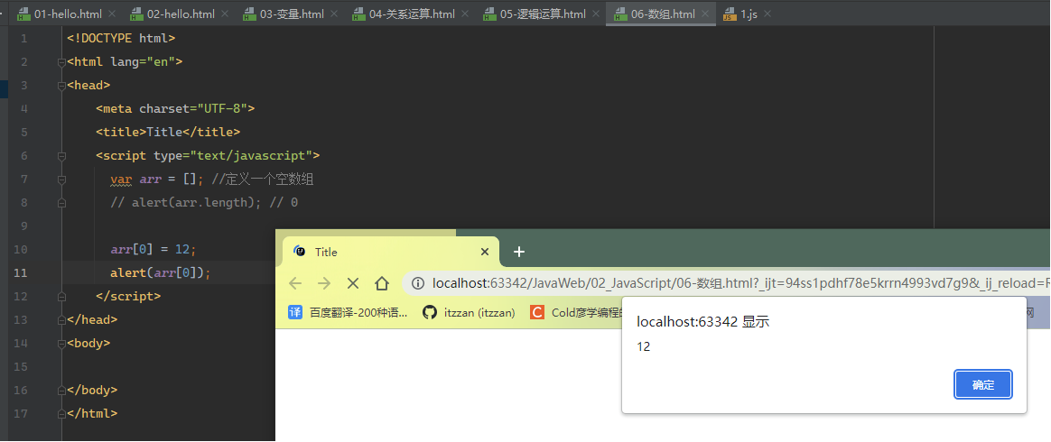Screen dimensions: 1051x442
Task: Open the 百度翻译 bookmark
Action: pyautogui.click(x=348, y=312)
